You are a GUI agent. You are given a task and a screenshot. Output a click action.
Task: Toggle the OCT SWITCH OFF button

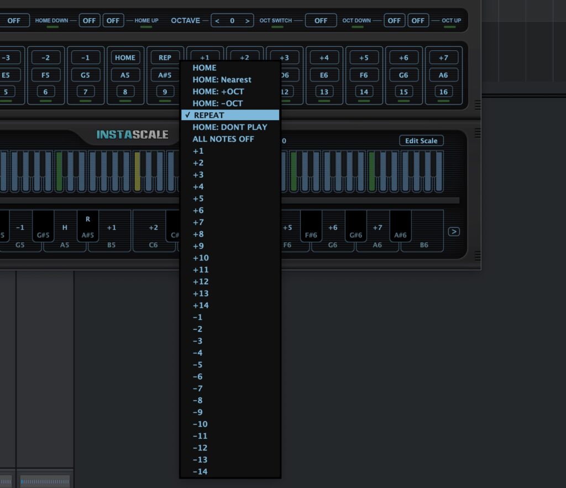[x=321, y=20]
